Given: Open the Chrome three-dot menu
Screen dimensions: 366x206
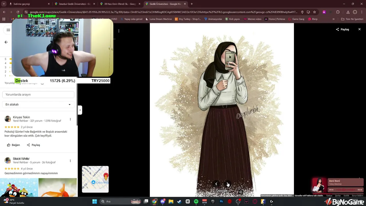Looking at the screenshot, I should 362,12.
